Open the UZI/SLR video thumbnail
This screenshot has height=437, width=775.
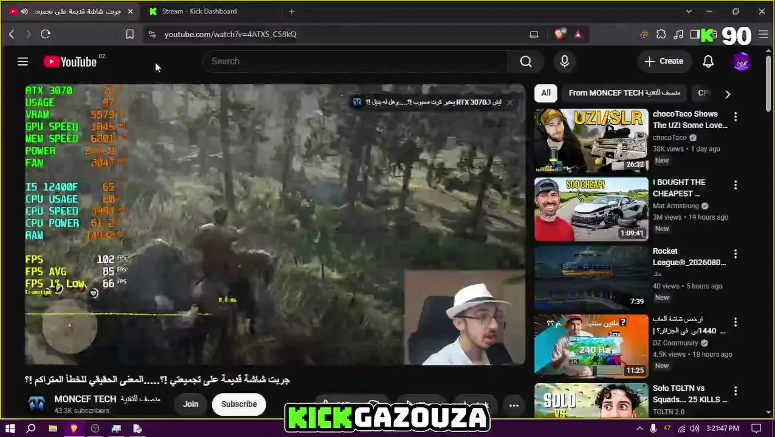[x=591, y=141]
